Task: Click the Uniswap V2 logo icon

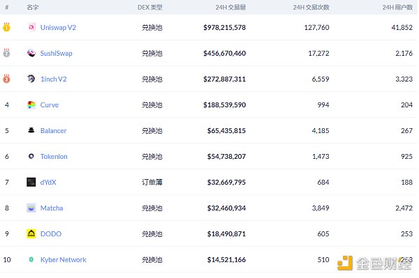Action: click(x=31, y=27)
